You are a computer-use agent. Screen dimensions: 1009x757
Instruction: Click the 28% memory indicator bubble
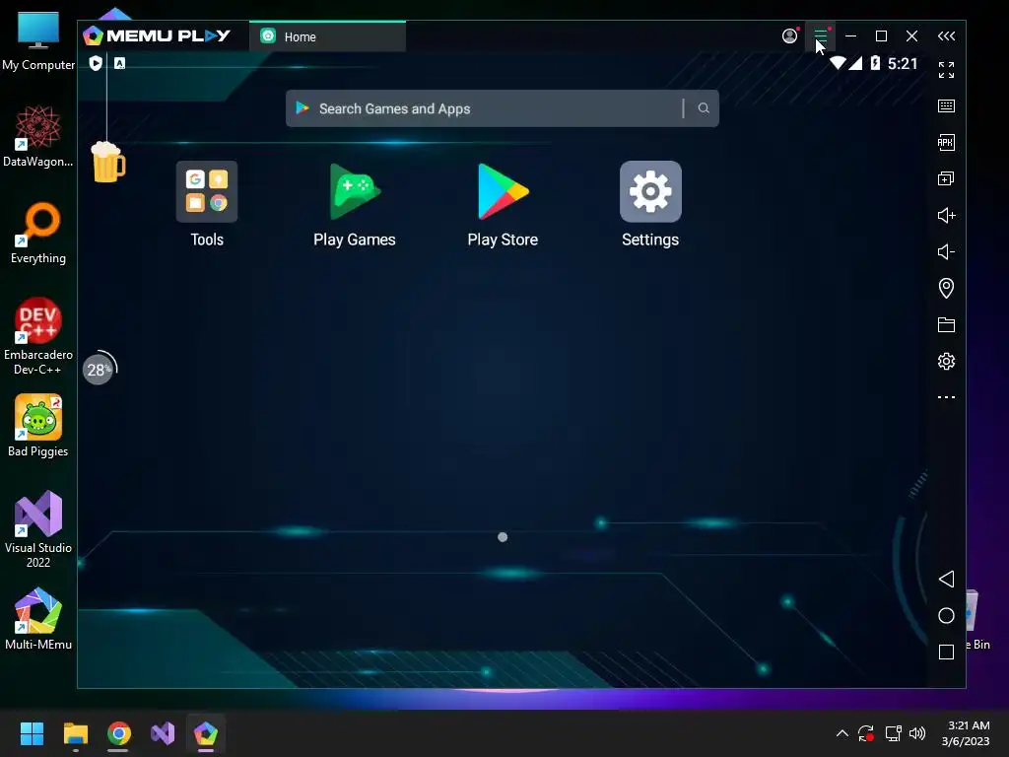[x=100, y=370]
